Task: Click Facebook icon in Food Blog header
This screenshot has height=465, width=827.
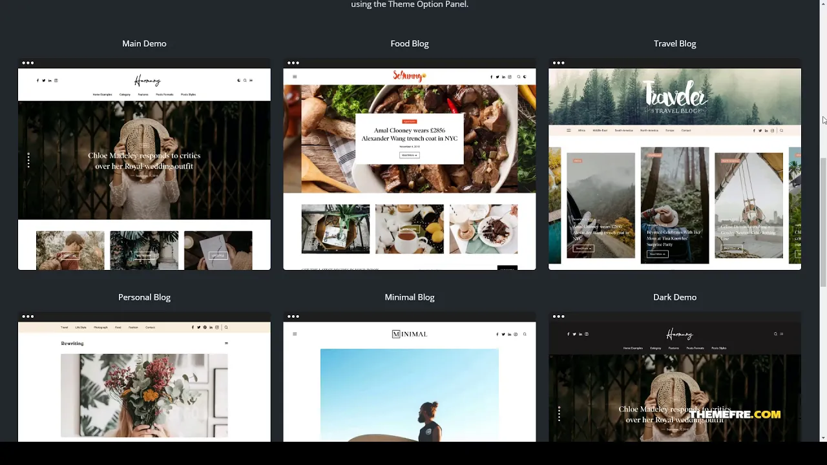Action: tap(492, 77)
